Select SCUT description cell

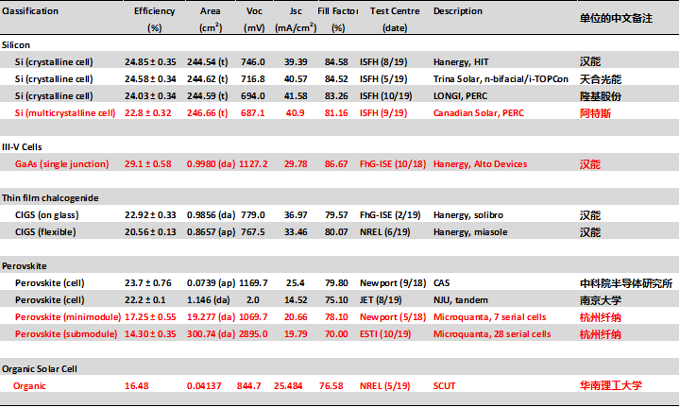445,386
